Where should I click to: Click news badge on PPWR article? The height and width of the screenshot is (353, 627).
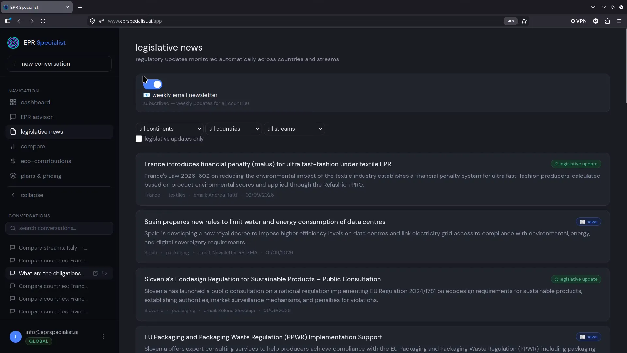click(x=588, y=337)
